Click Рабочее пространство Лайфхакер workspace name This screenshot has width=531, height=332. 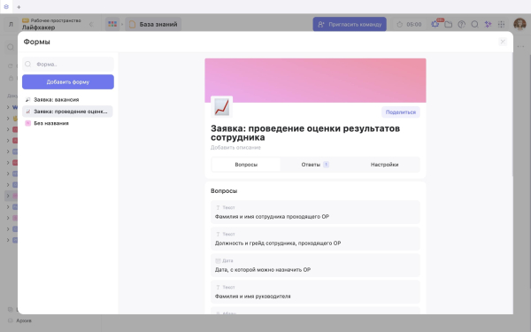pyautogui.click(x=51, y=24)
